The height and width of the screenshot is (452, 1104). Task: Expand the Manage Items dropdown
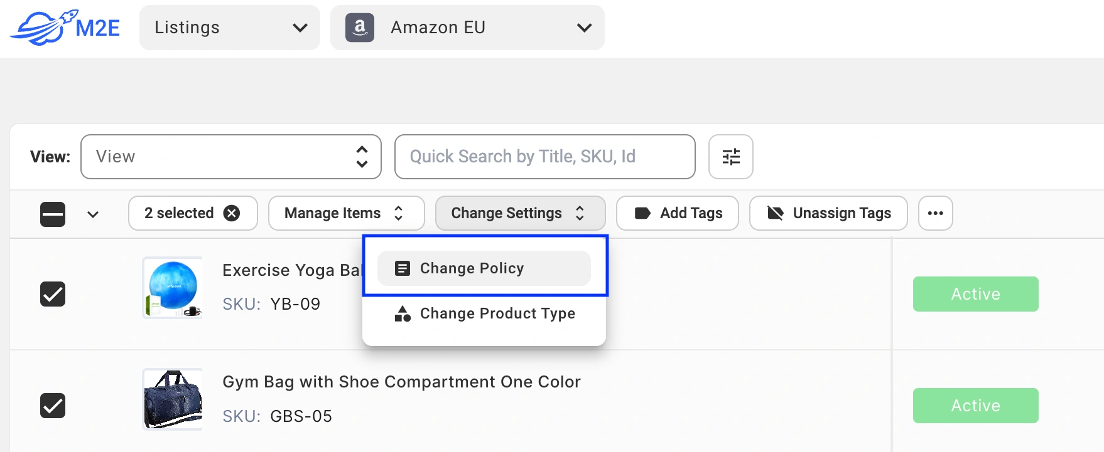click(346, 213)
